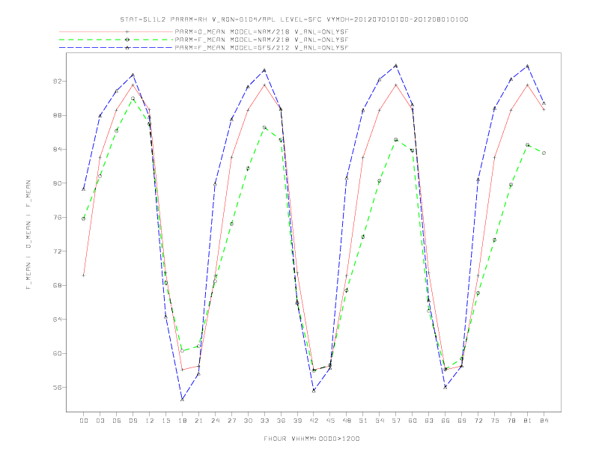Click forecast hour 78 on x-axis

(x=511, y=421)
